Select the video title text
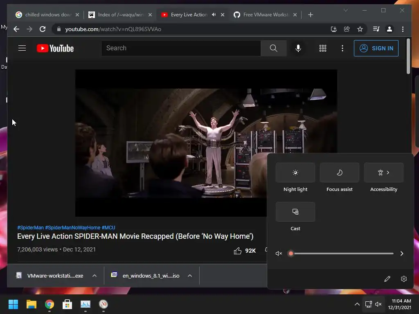Screen dimensions: 419x314 click(135, 236)
